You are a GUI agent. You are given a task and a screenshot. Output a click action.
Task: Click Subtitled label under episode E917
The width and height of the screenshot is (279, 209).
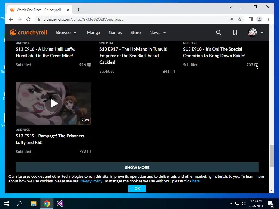(x=107, y=71)
